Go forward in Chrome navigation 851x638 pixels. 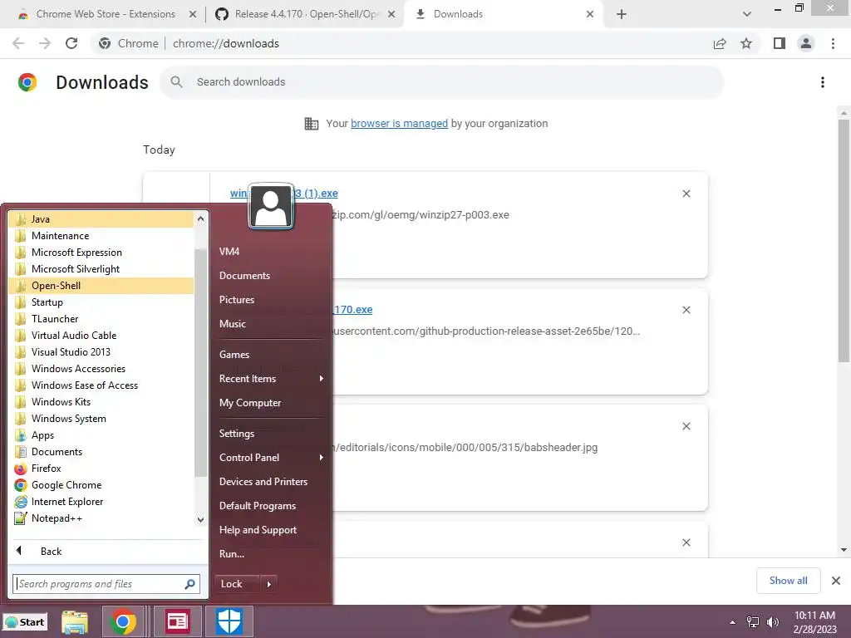(x=45, y=43)
